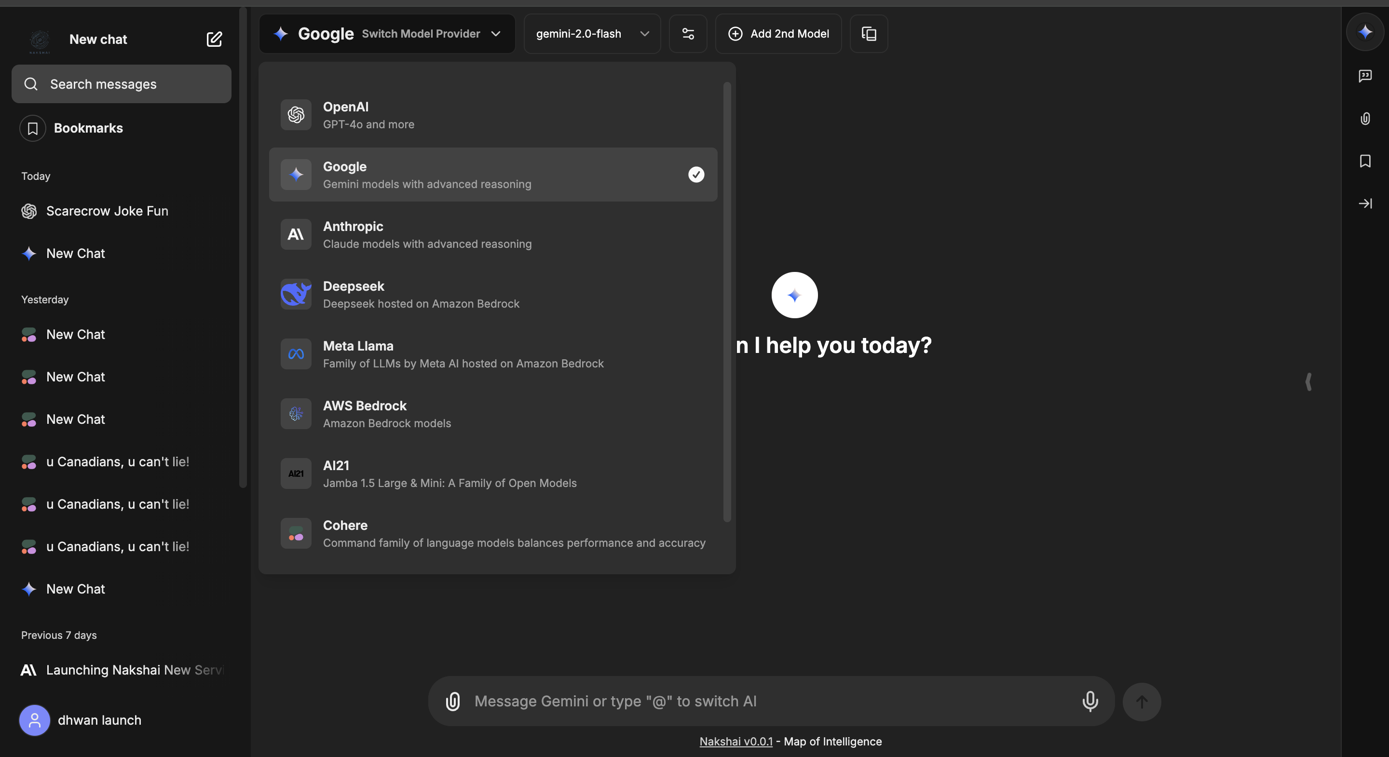
Task: Click the copy conversation icon in toolbar
Action: tap(868, 34)
